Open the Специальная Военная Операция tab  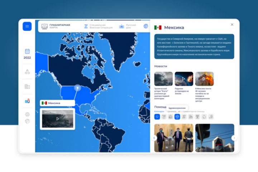99,26
